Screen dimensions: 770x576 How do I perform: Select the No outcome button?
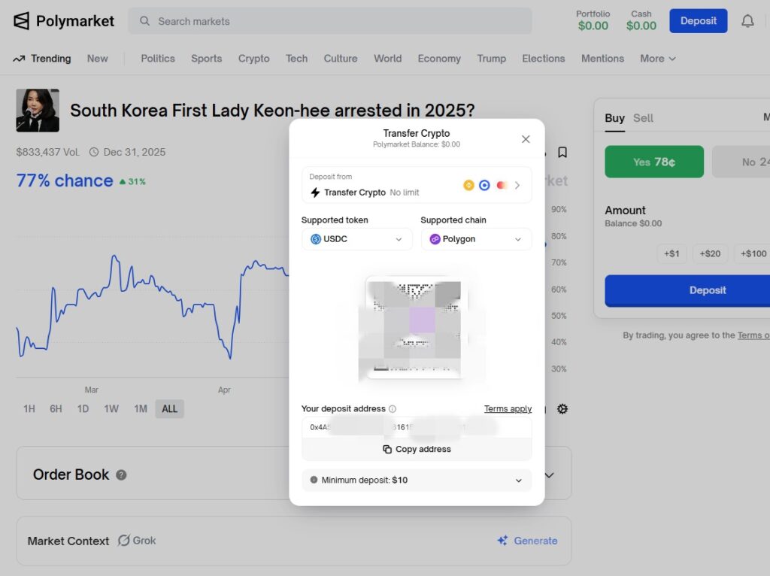click(741, 162)
